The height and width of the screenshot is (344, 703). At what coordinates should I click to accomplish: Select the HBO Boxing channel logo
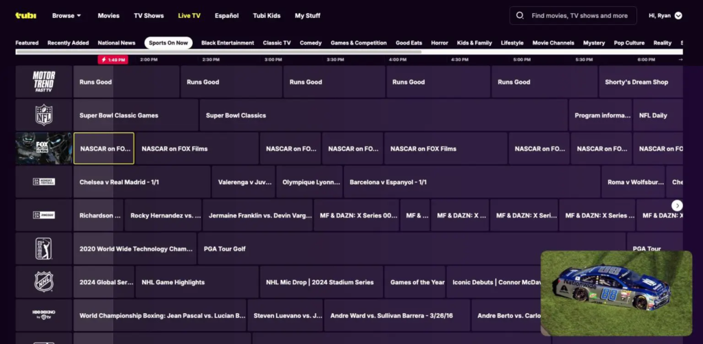[44, 315]
